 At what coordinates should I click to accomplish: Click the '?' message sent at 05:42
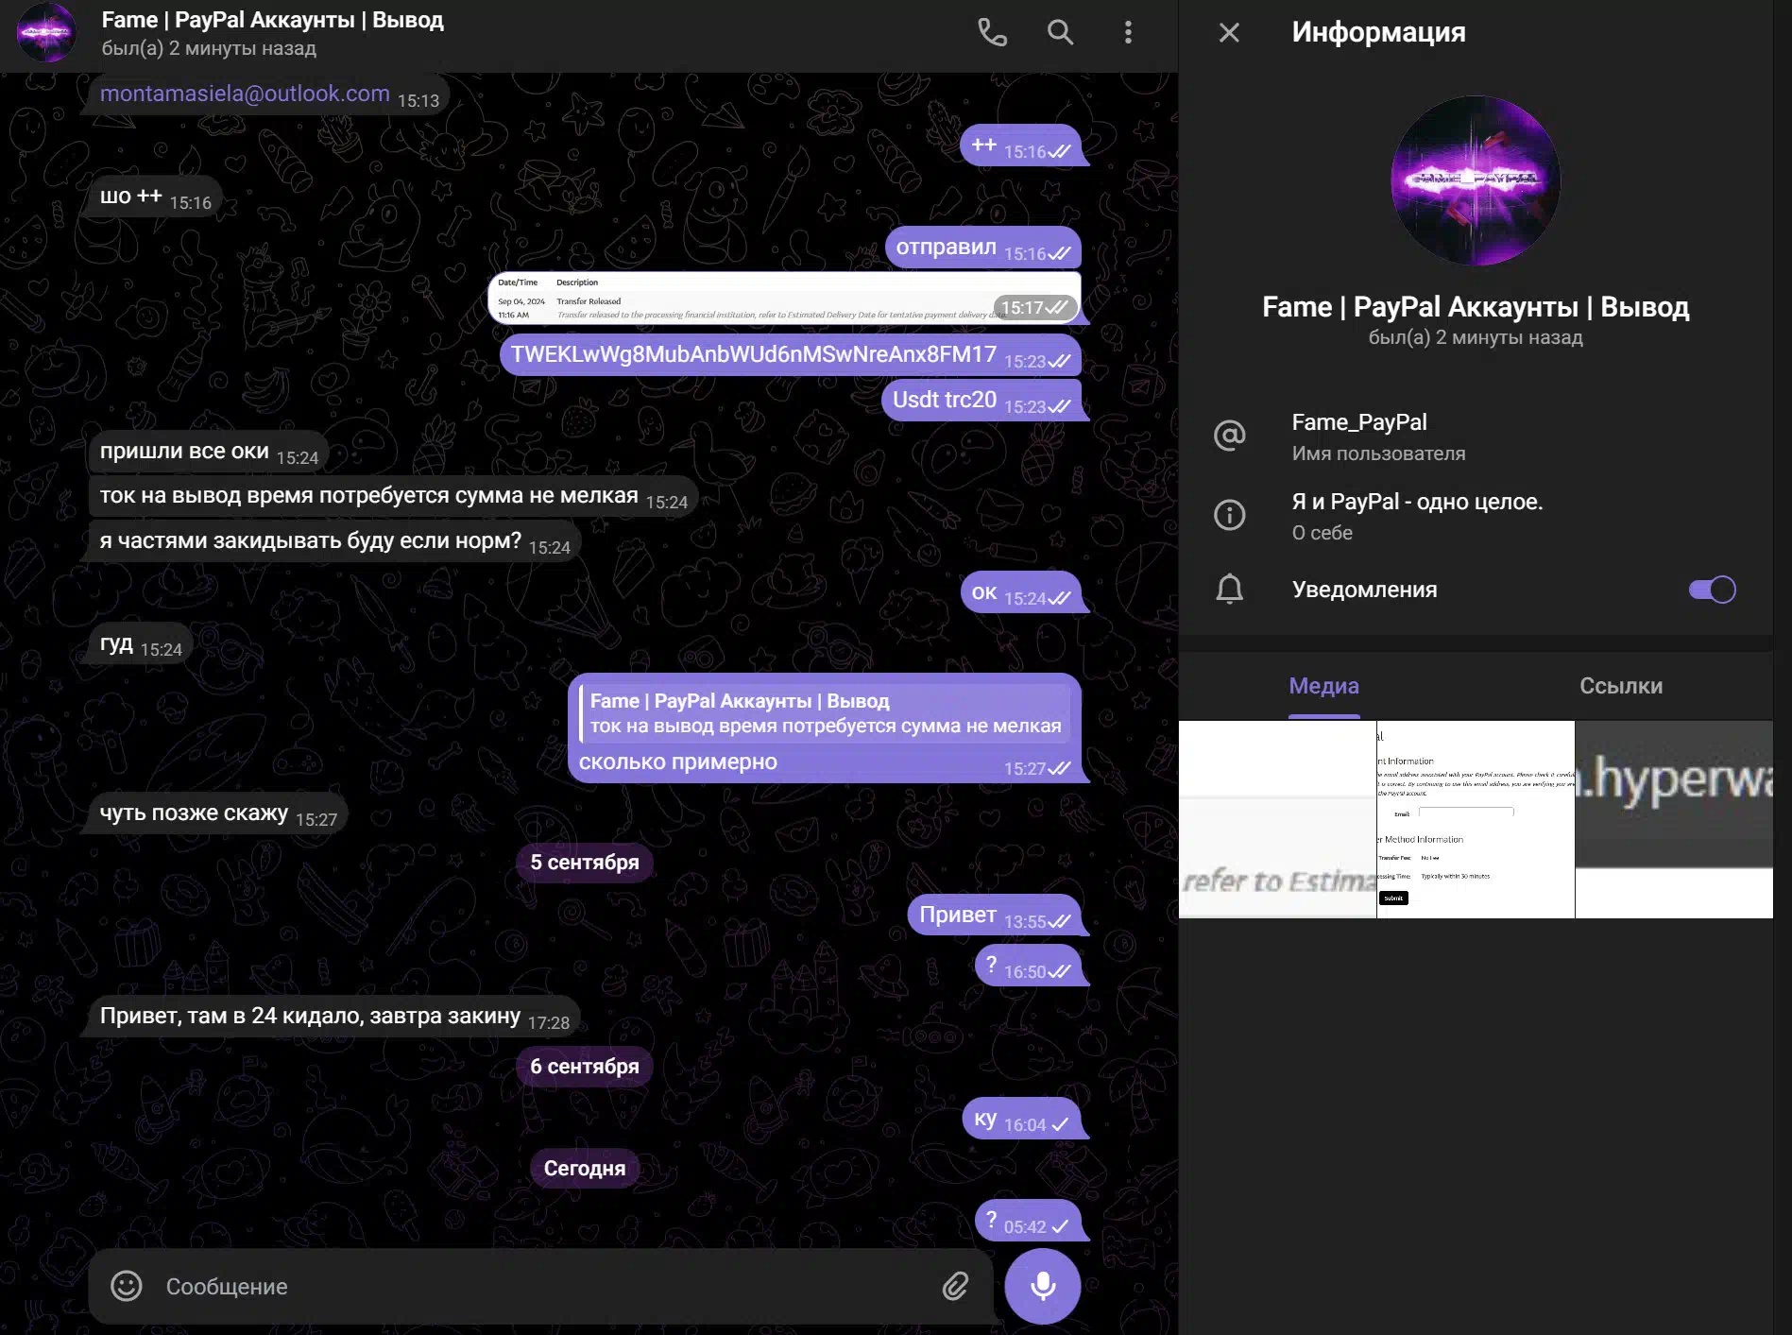[x=1028, y=1221]
